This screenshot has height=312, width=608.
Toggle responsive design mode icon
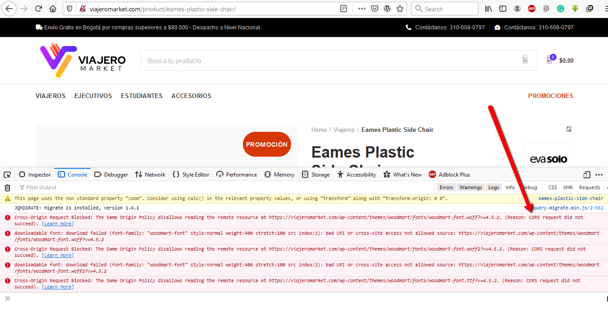pyautogui.click(x=587, y=175)
